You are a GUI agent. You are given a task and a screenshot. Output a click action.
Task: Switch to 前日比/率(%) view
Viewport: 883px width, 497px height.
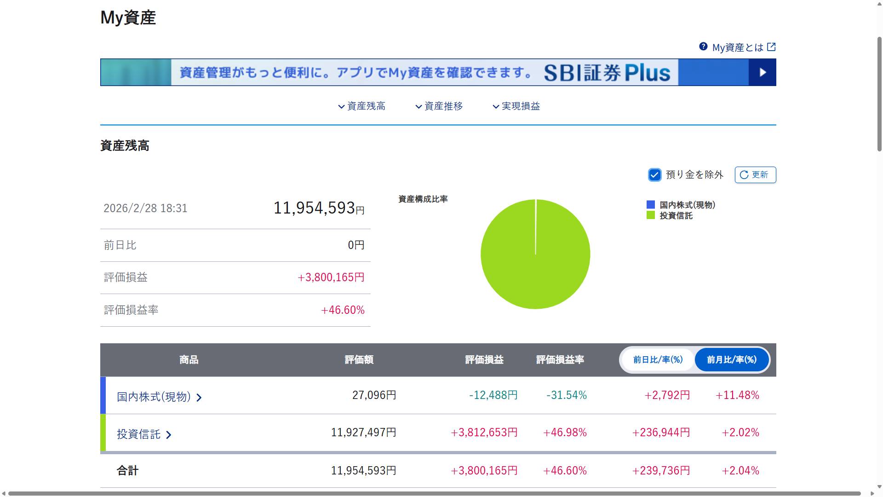657,360
